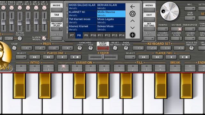Click Player One fast-forward button
Viewport: 205px width, 115px height.
48,57
